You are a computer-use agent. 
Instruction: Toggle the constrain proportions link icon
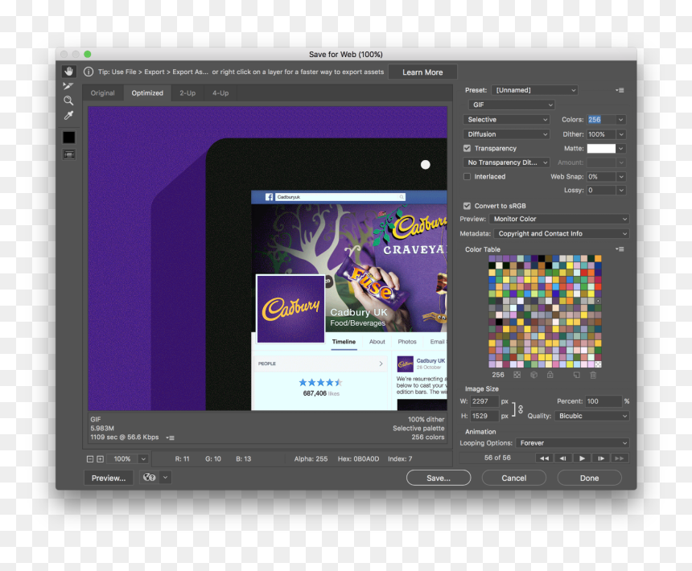pyautogui.click(x=521, y=409)
